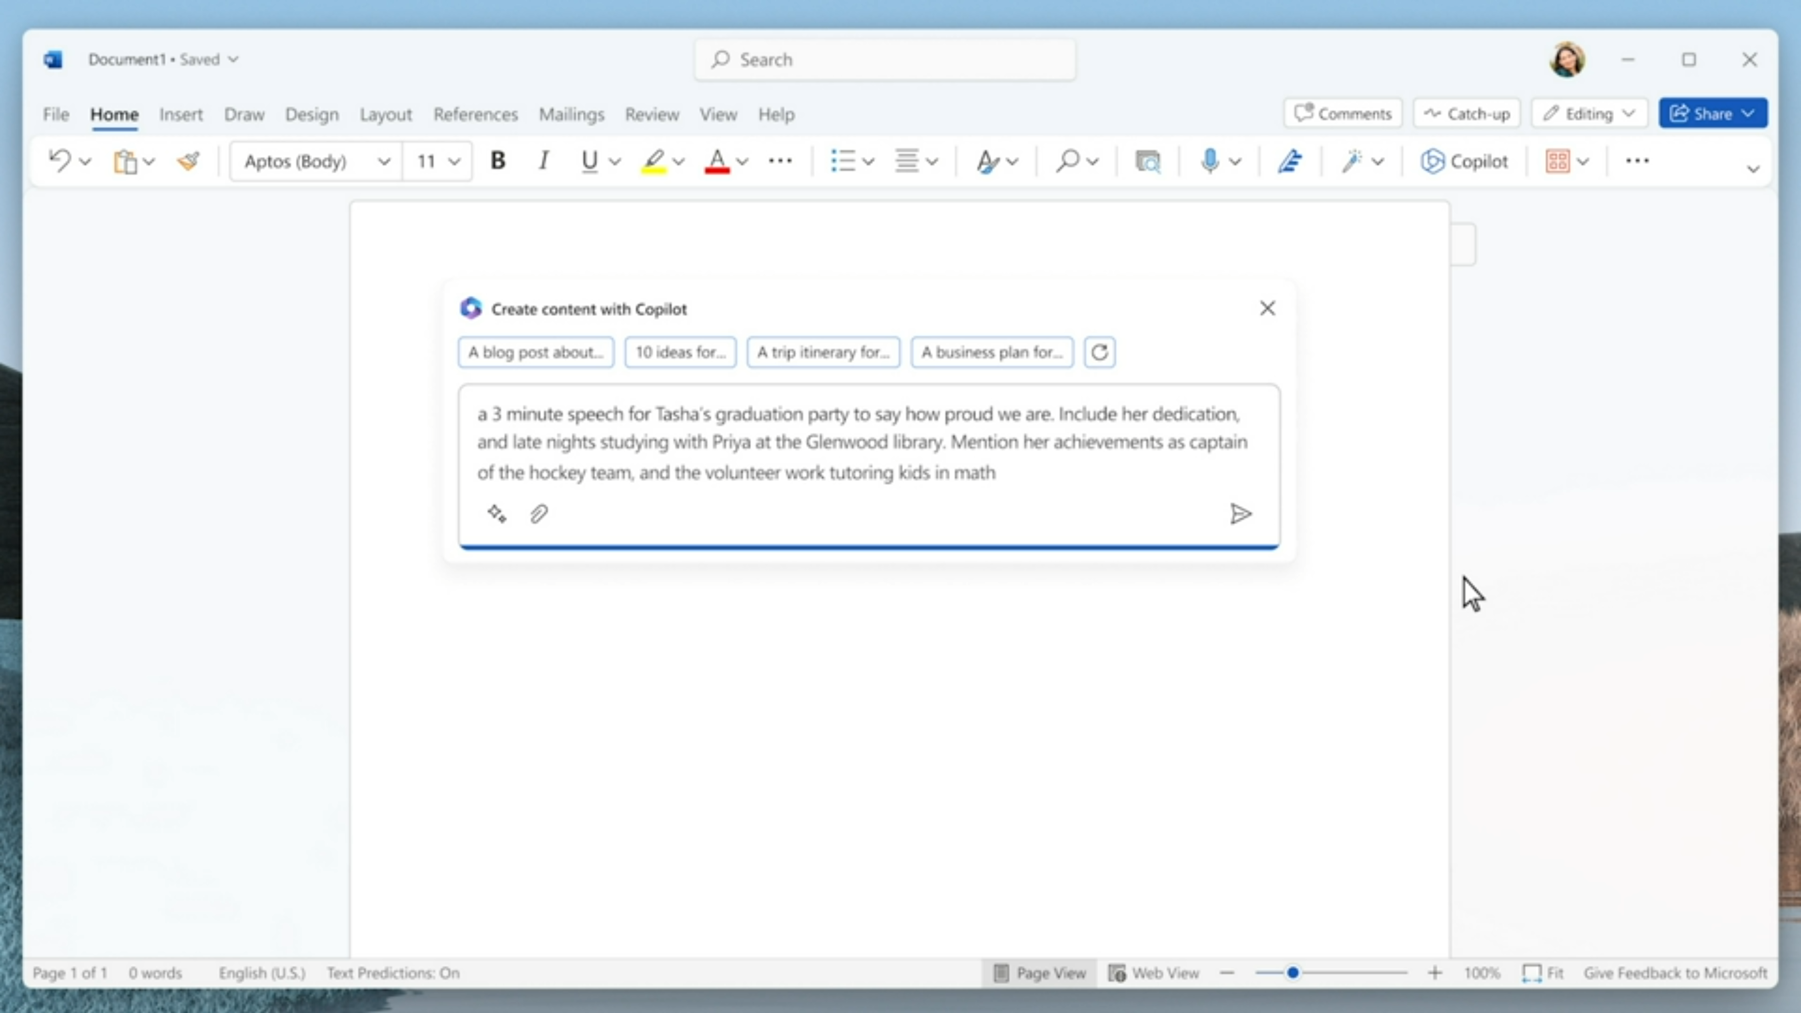Switch to Page View
The image size is (1801, 1013).
1040,973
